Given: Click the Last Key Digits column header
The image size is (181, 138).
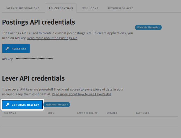Looking at the screenshot, I should [x=87, y=113].
